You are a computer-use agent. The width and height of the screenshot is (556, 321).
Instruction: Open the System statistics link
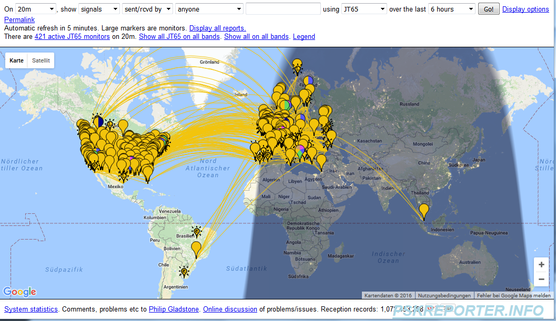tap(31, 309)
